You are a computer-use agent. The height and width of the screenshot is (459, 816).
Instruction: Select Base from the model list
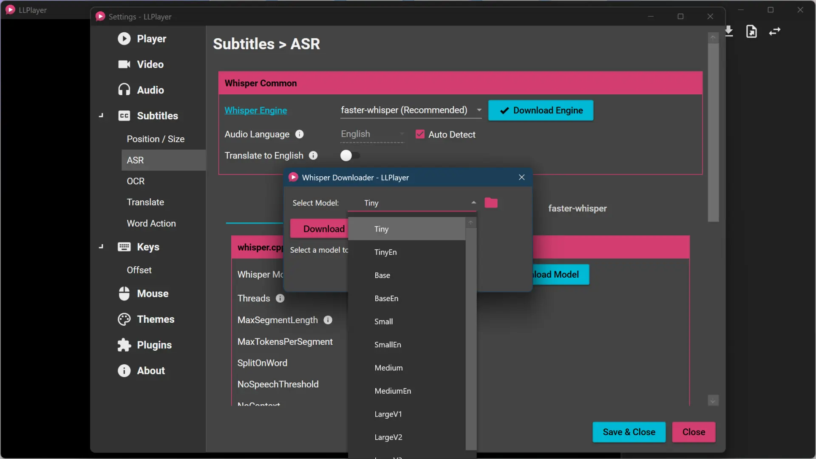pyautogui.click(x=407, y=276)
